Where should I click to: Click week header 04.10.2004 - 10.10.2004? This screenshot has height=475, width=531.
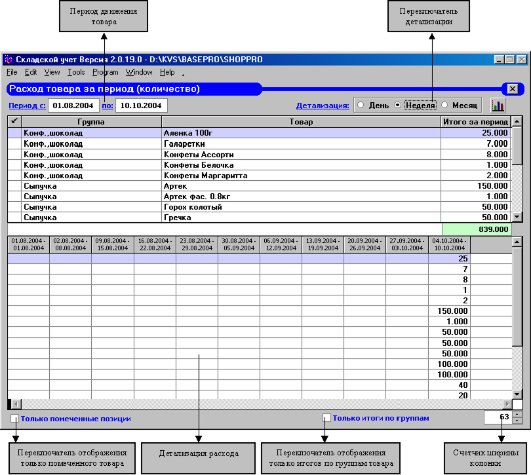pyautogui.click(x=450, y=244)
